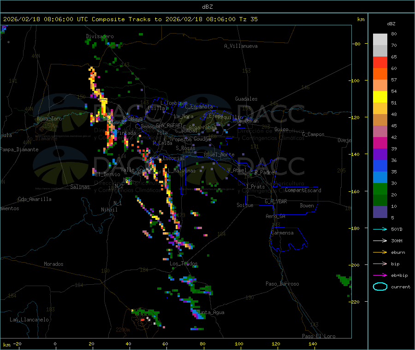Screen dimensions: 415x350
Task: Click the El_Desvio label
Action: [107, 174]
